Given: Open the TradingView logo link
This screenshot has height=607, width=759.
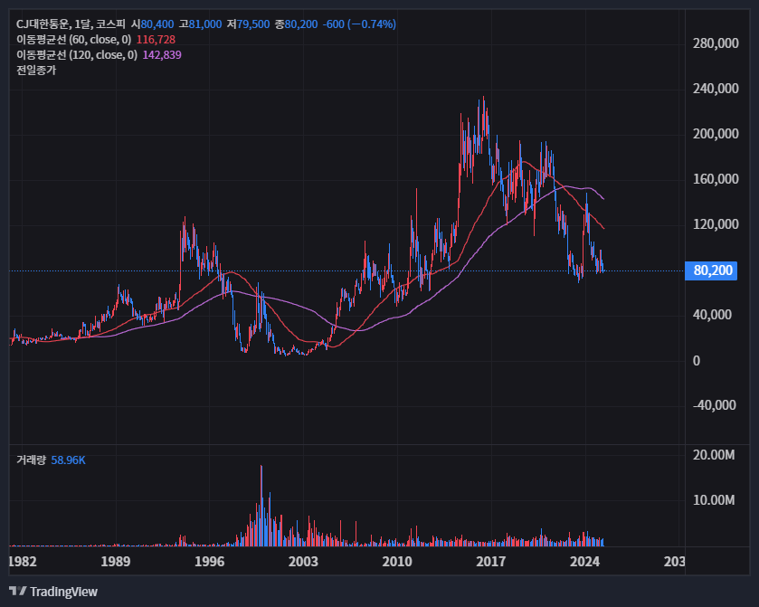Looking at the screenshot, I should point(53,592).
